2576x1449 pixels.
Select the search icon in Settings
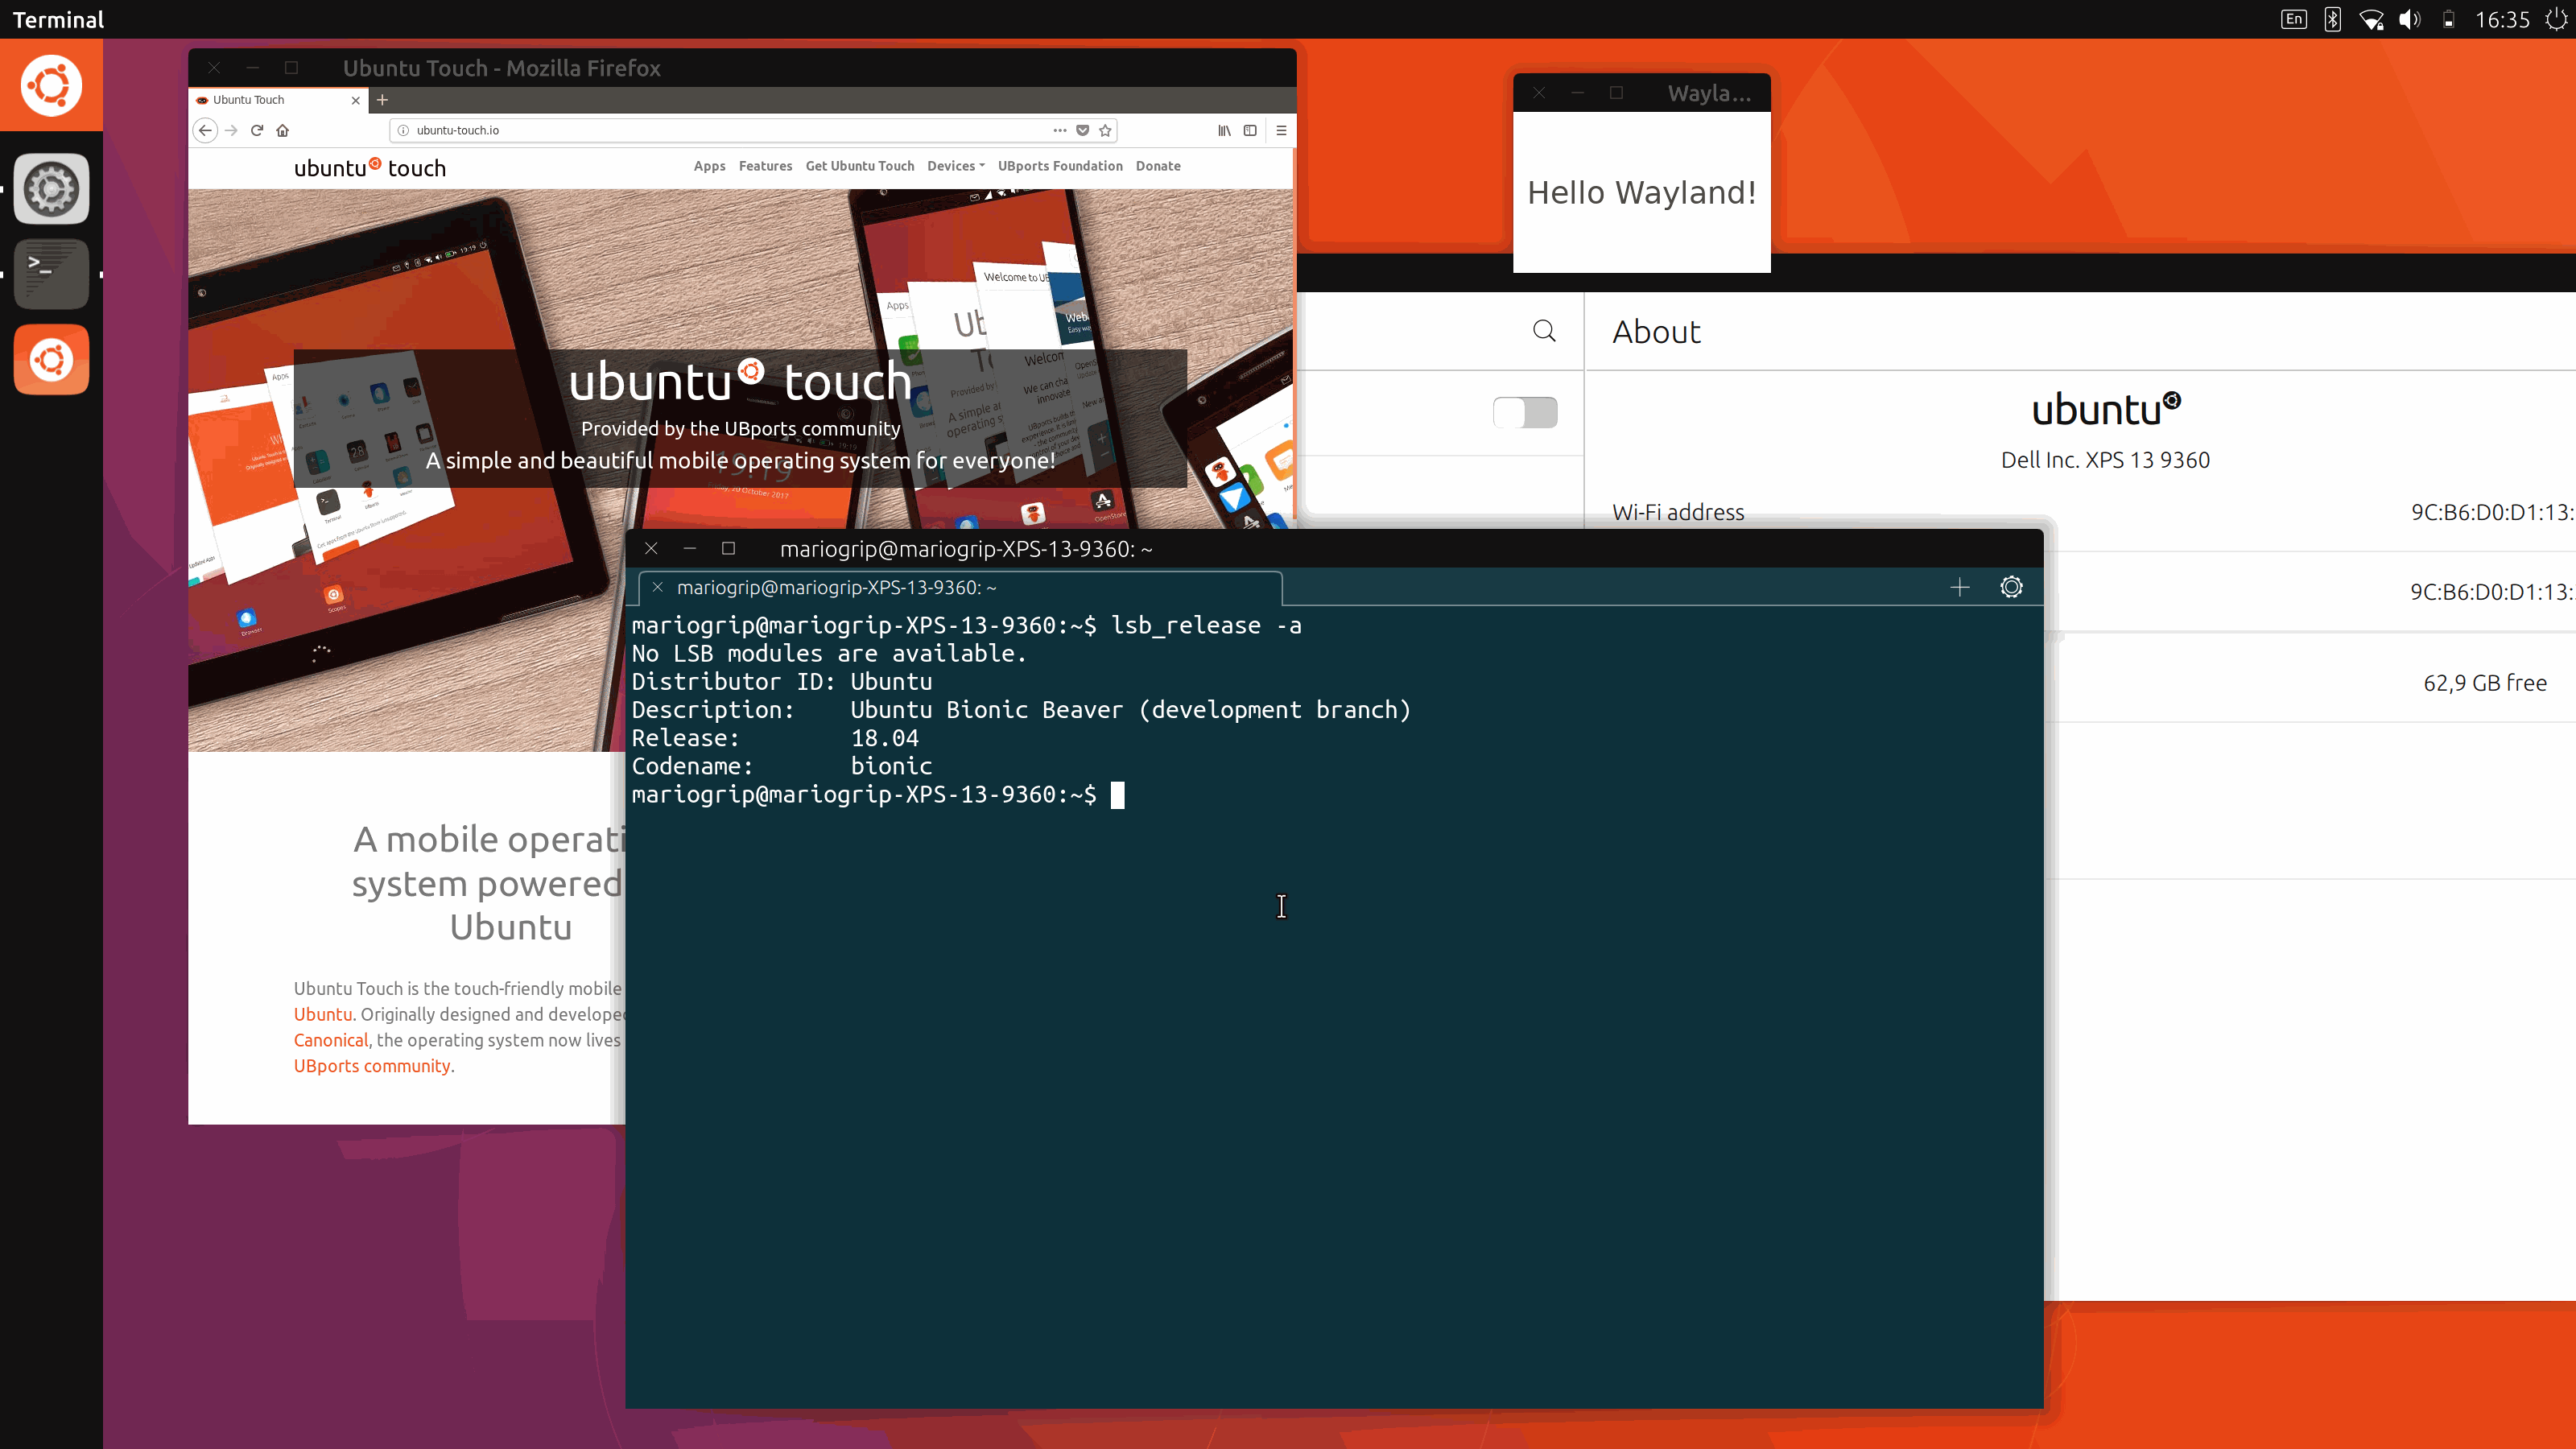pos(1543,330)
